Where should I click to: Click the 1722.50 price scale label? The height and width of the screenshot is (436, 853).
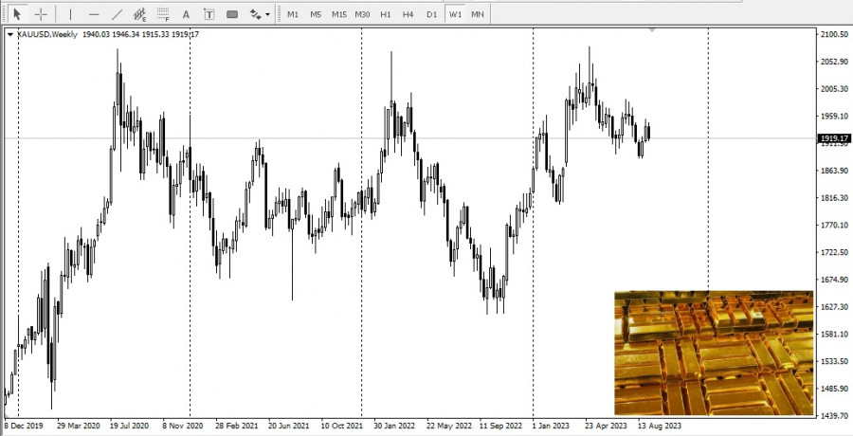pos(834,252)
